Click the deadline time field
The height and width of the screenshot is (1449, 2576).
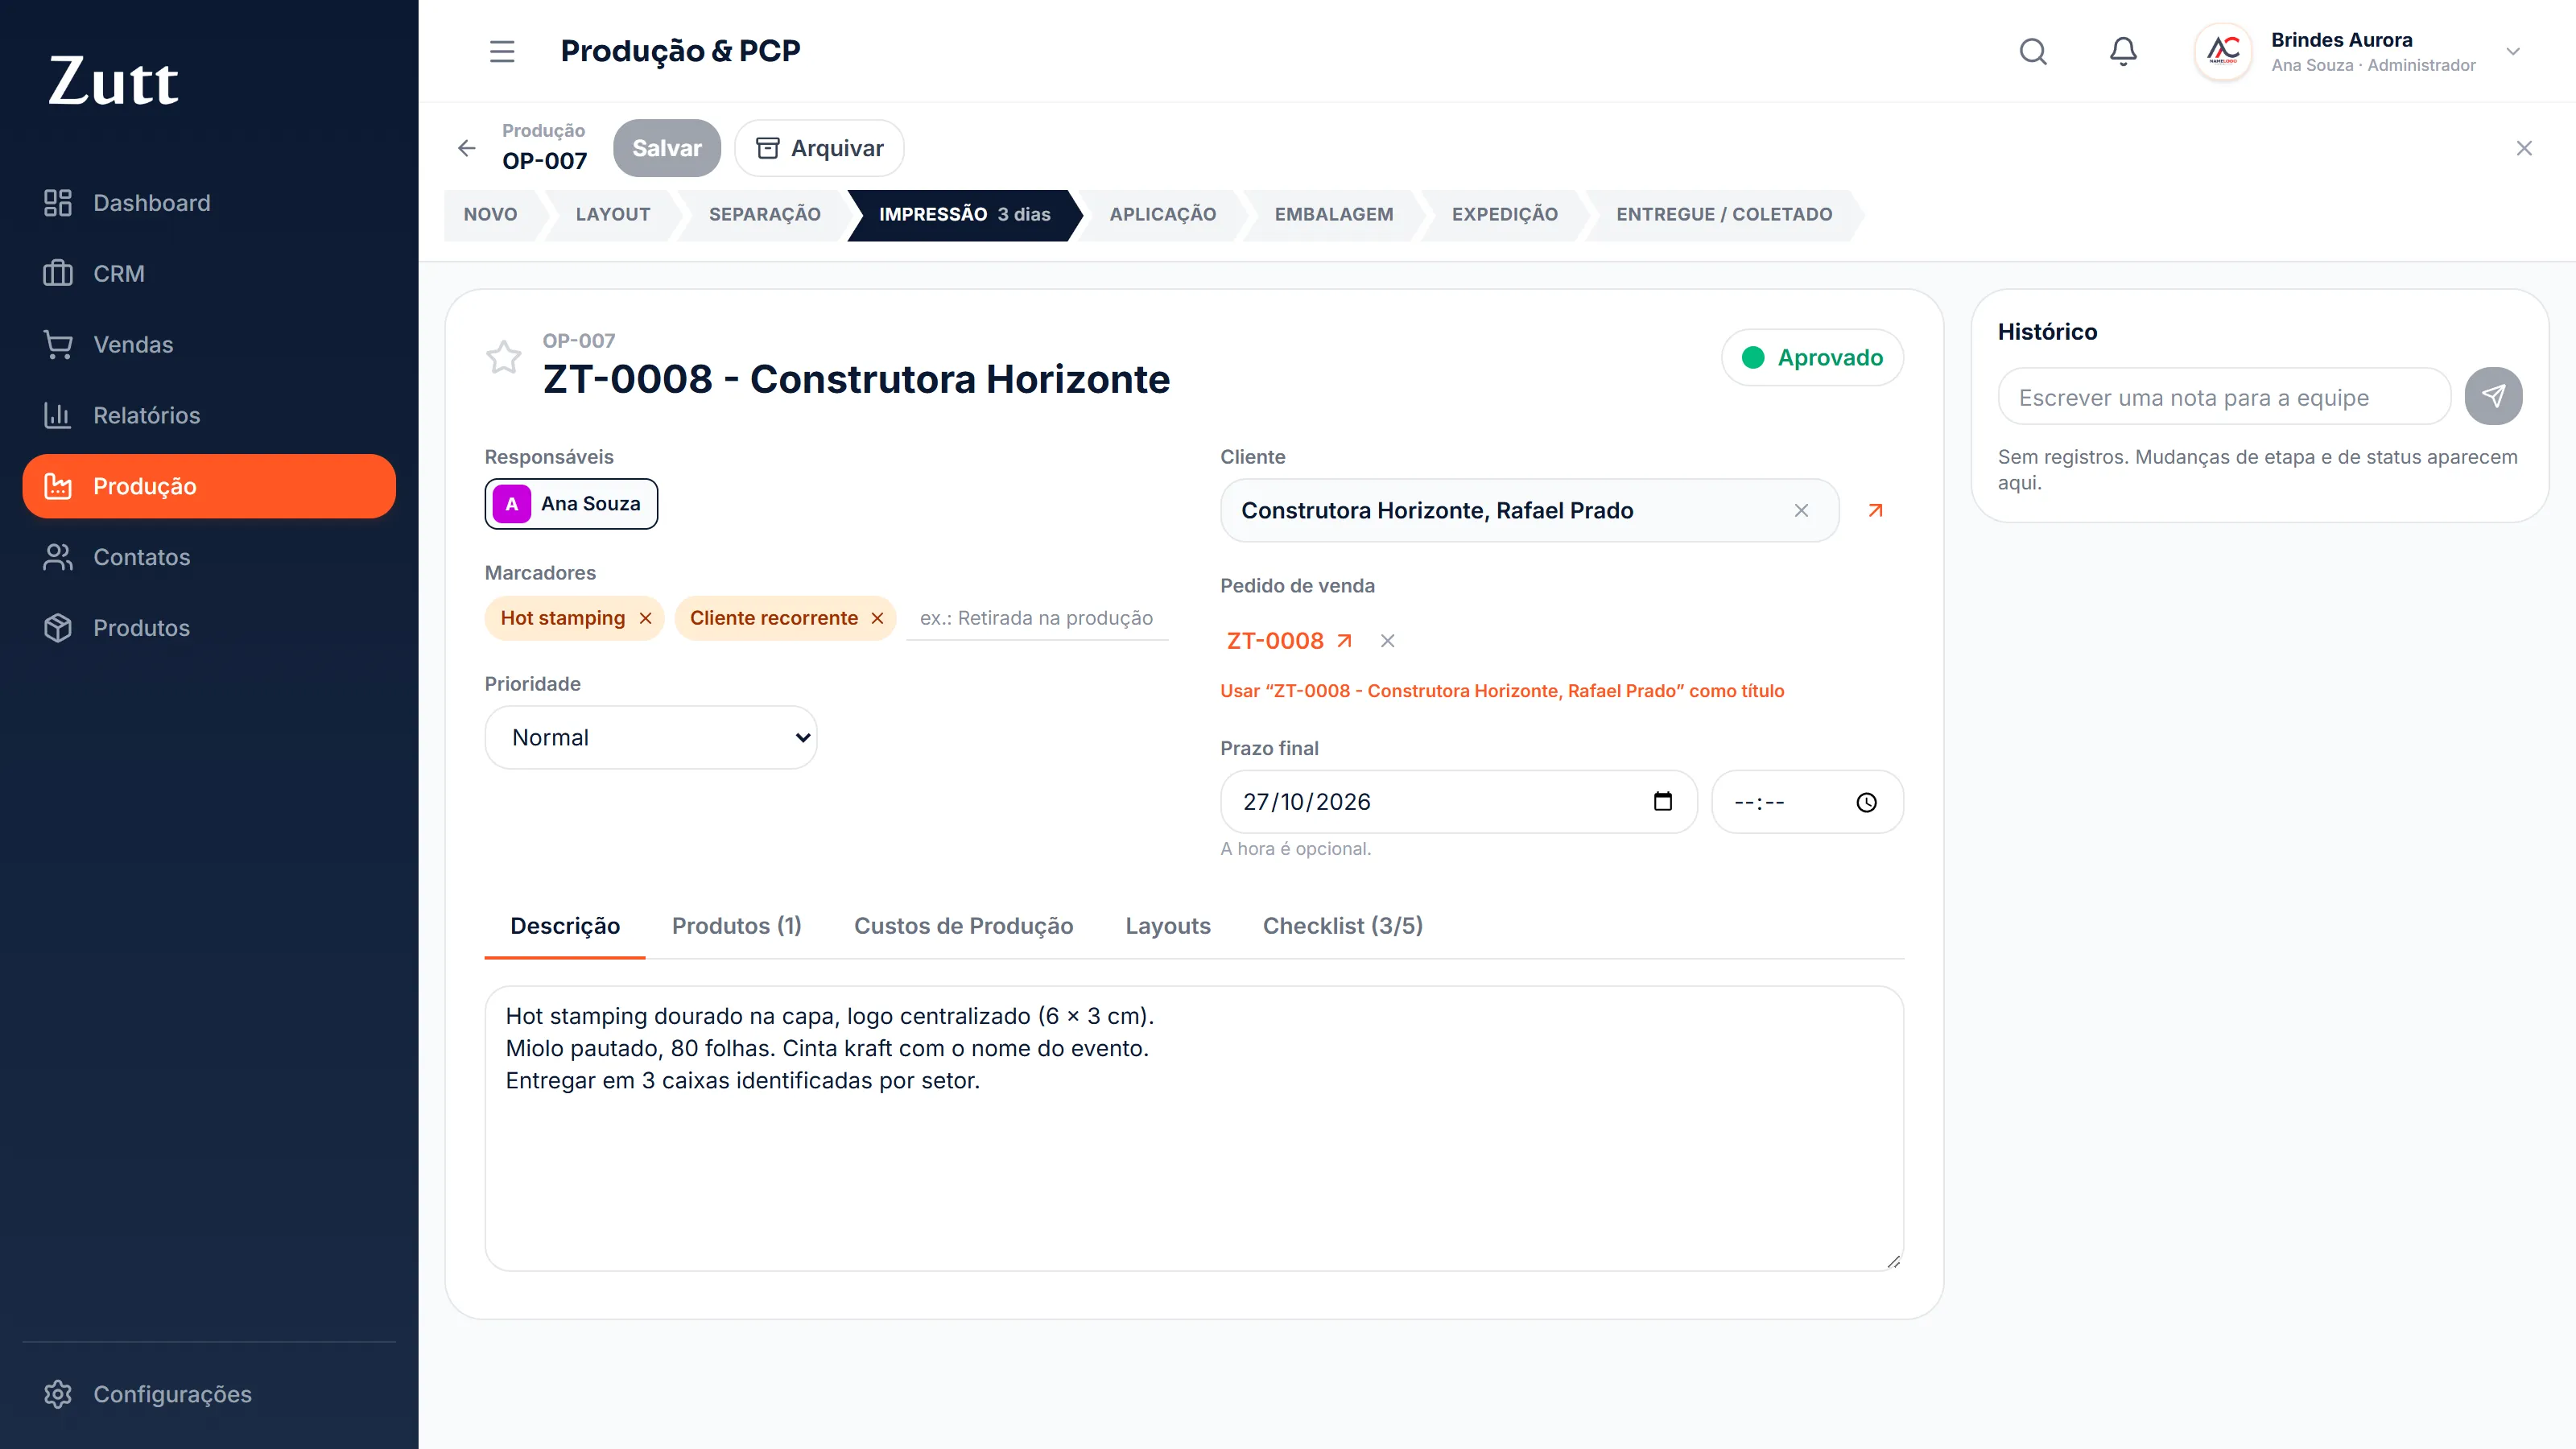coord(1807,802)
